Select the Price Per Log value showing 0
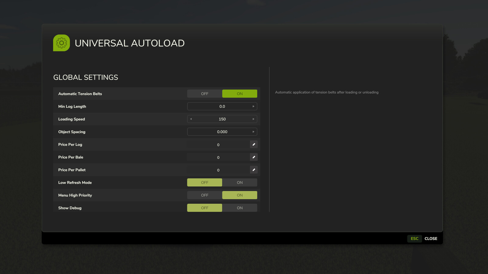The image size is (488, 274). click(218, 144)
